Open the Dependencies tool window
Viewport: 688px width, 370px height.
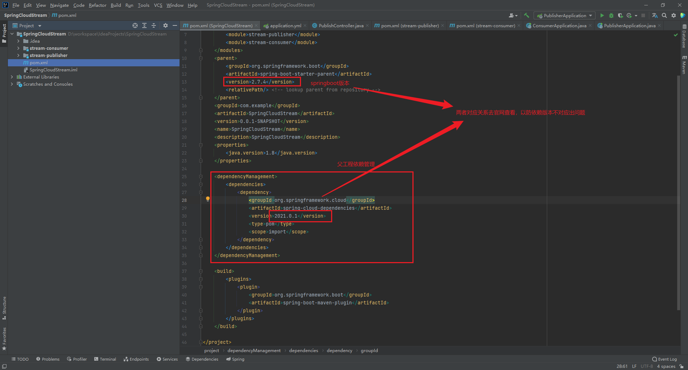(x=202, y=359)
